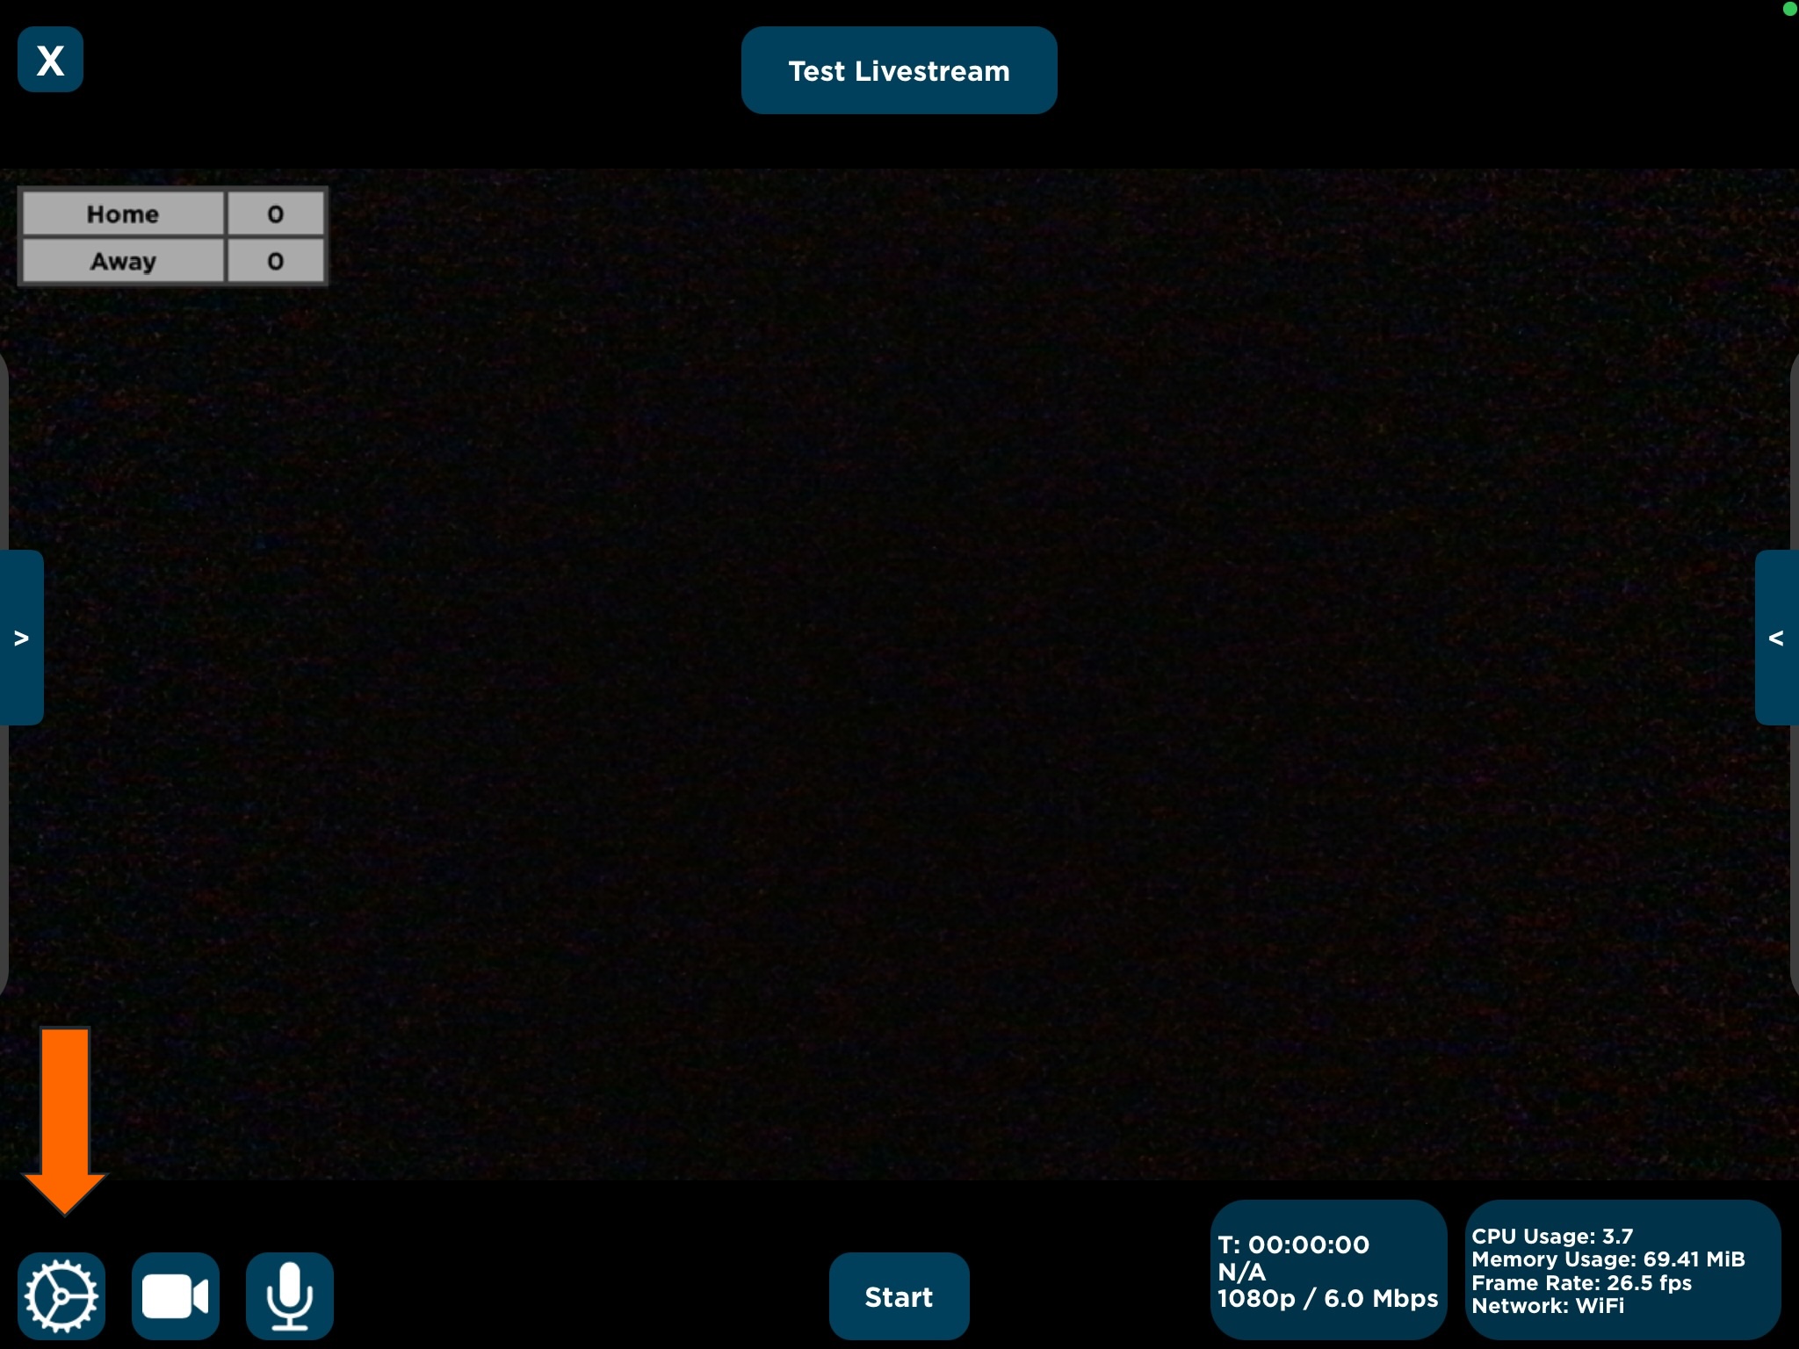The width and height of the screenshot is (1799, 1349).
Task: Tap the Network: WiFi line
Action: (x=1548, y=1306)
